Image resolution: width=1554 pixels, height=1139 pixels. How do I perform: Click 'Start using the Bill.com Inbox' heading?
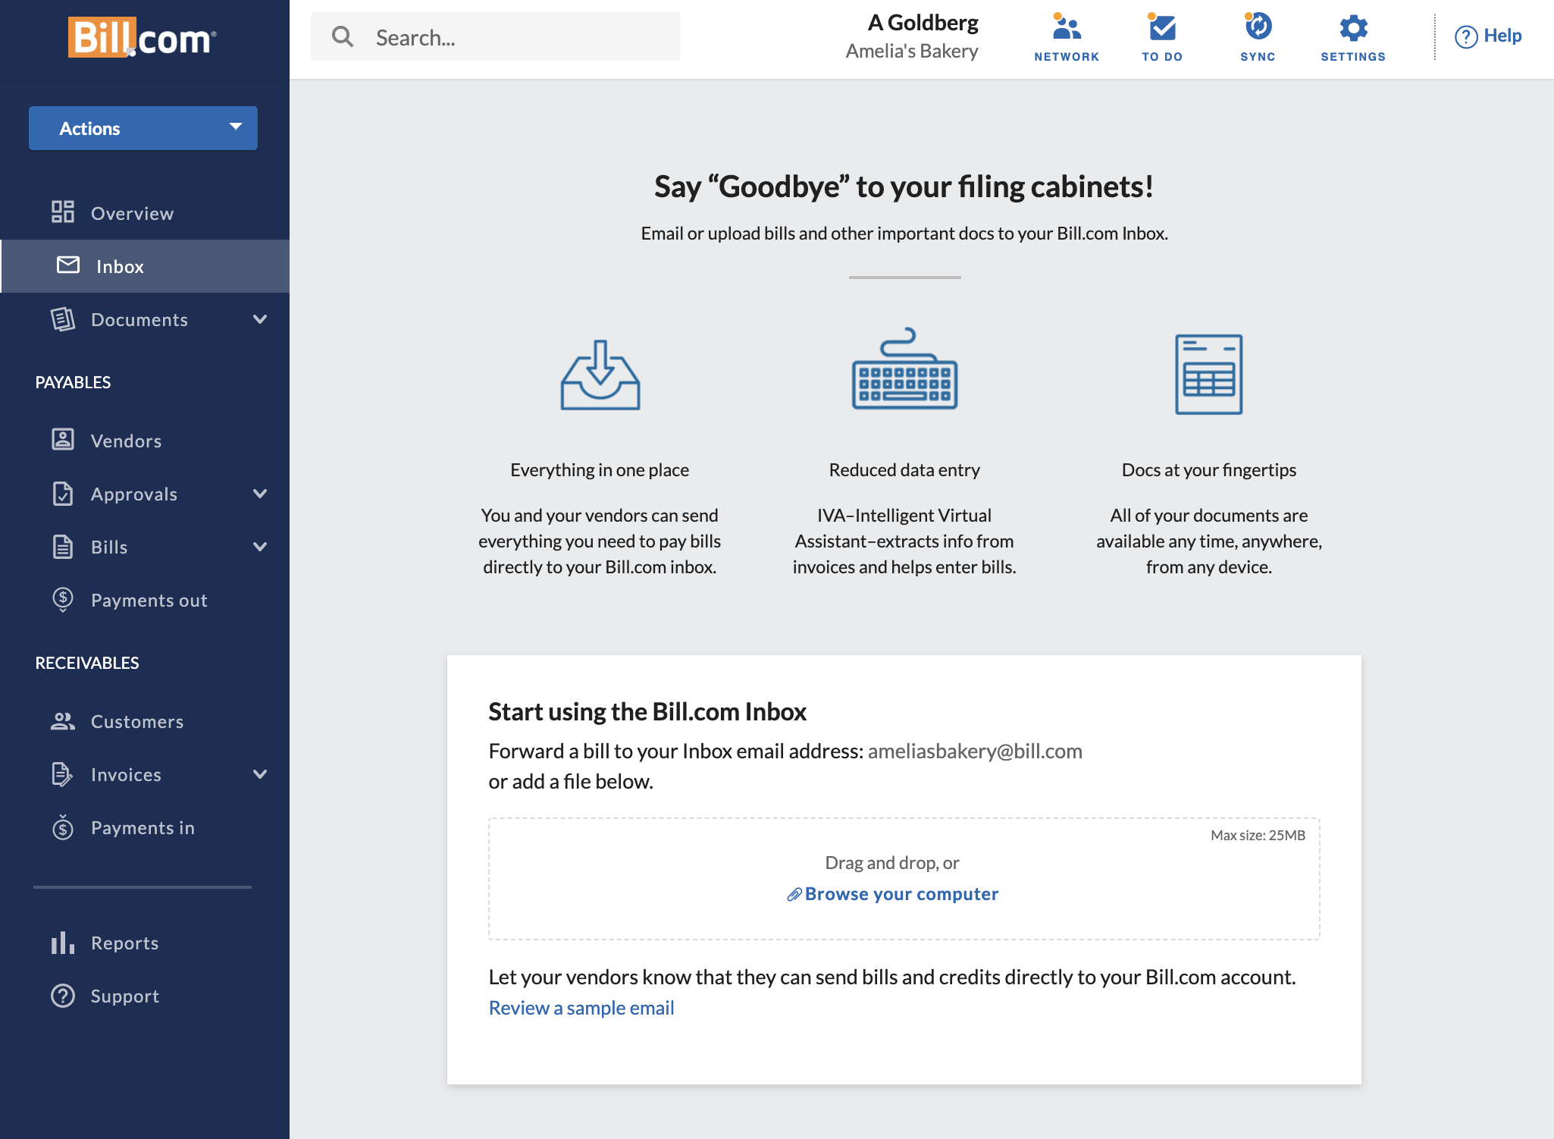coord(647,711)
